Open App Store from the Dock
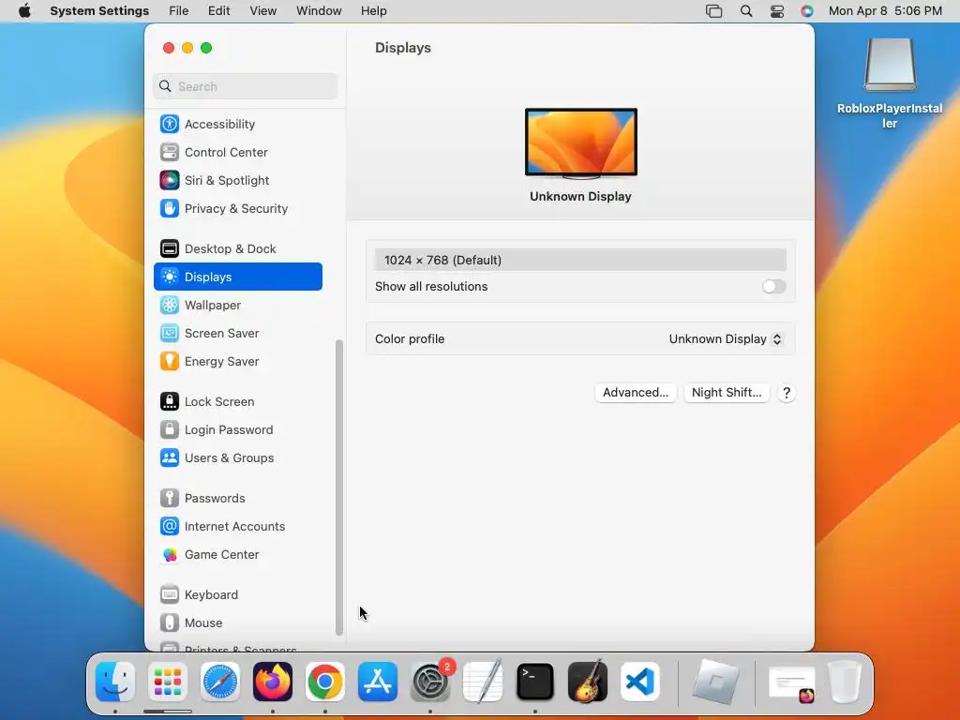The height and width of the screenshot is (720, 960). point(378,682)
